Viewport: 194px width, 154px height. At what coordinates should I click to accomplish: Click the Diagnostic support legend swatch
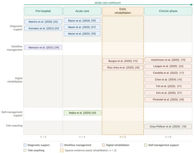[25, 145]
